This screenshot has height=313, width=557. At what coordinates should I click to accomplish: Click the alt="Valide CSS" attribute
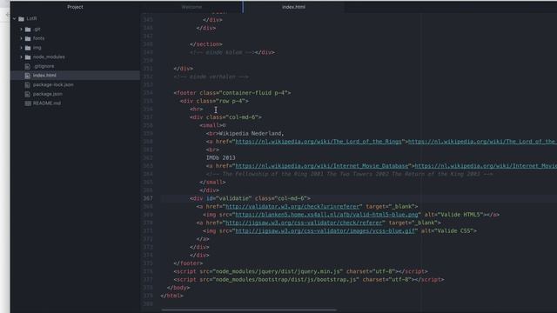point(446,231)
